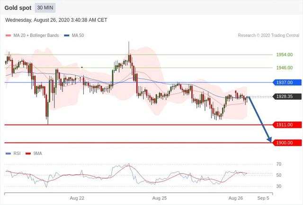
Task: Click the date line 'Wednesday, August 26, 2020'
Action: point(56,20)
